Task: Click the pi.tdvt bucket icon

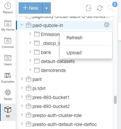Action: coord(29,88)
